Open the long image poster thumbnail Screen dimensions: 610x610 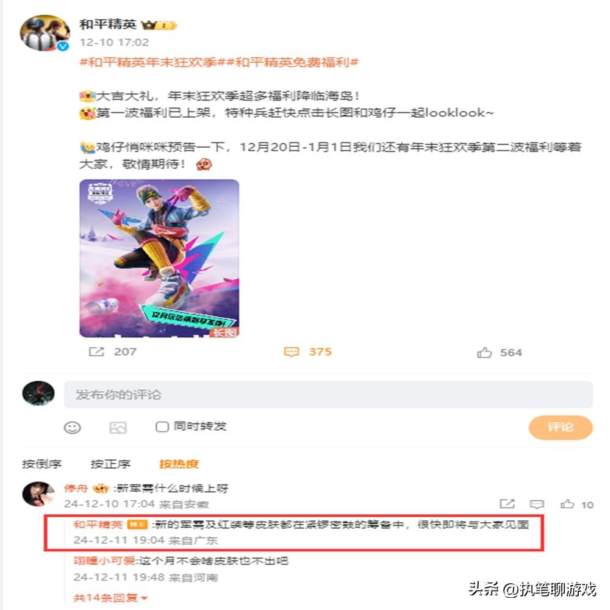click(x=159, y=258)
